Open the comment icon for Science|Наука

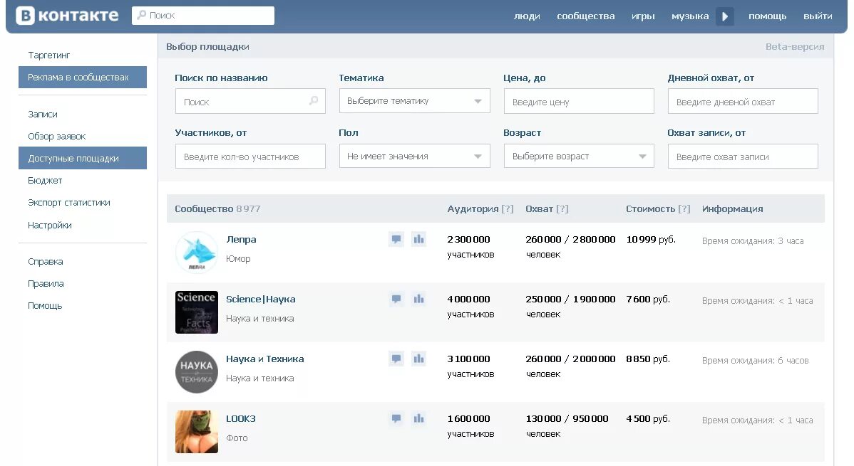pyautogui.click(x=396, y=299)
